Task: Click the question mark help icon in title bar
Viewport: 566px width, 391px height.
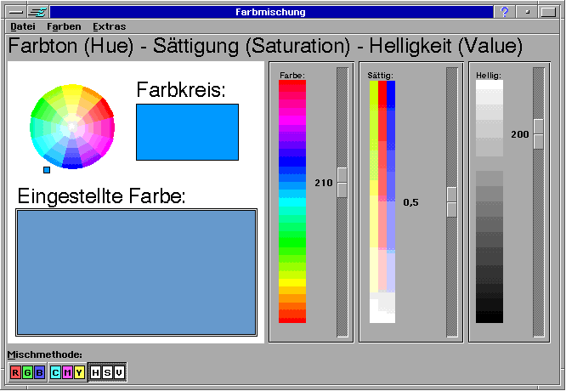Action: (x=505, y=13)
